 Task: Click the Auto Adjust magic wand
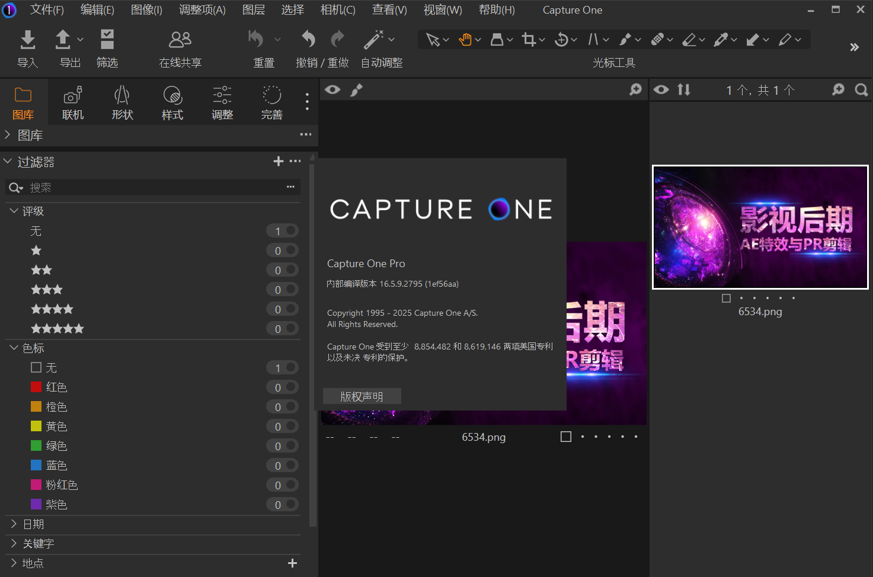tap(374, 40)
